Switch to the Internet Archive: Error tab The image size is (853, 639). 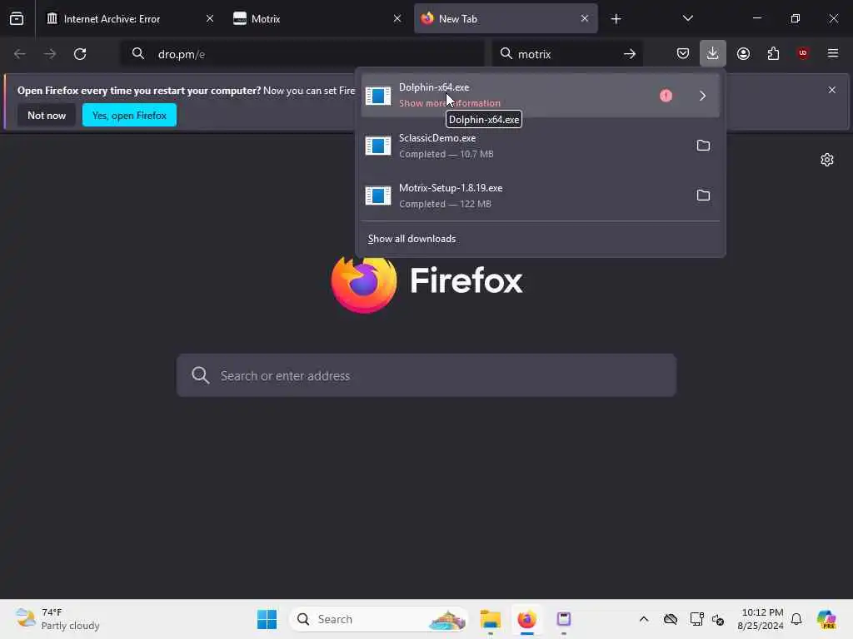point(128,18)
